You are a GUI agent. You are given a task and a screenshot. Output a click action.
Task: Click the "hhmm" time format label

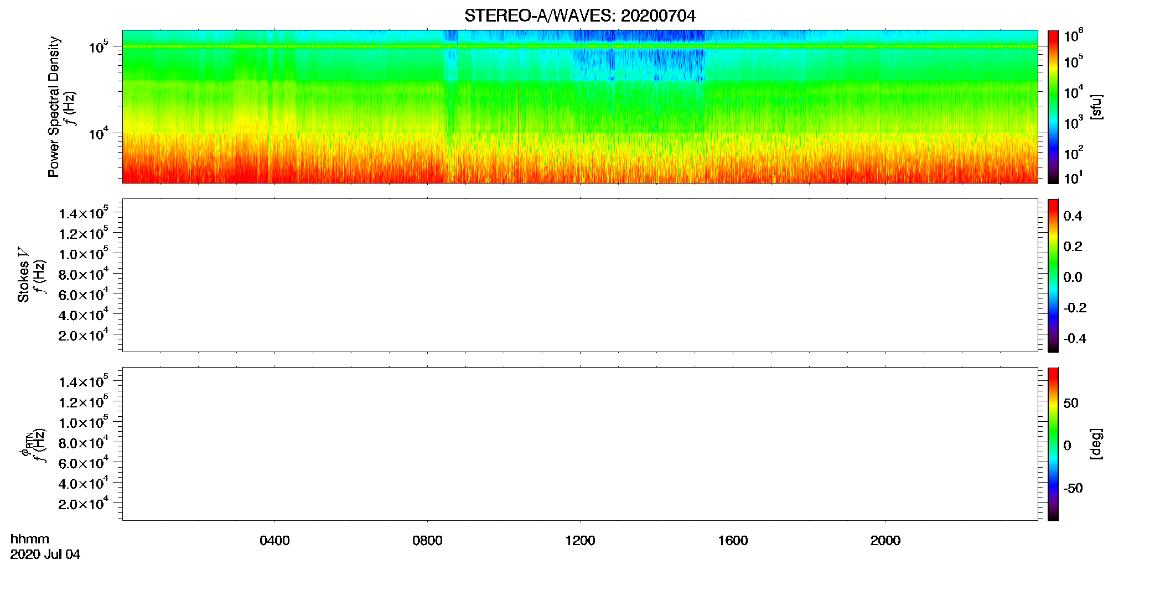coord(30,539)
